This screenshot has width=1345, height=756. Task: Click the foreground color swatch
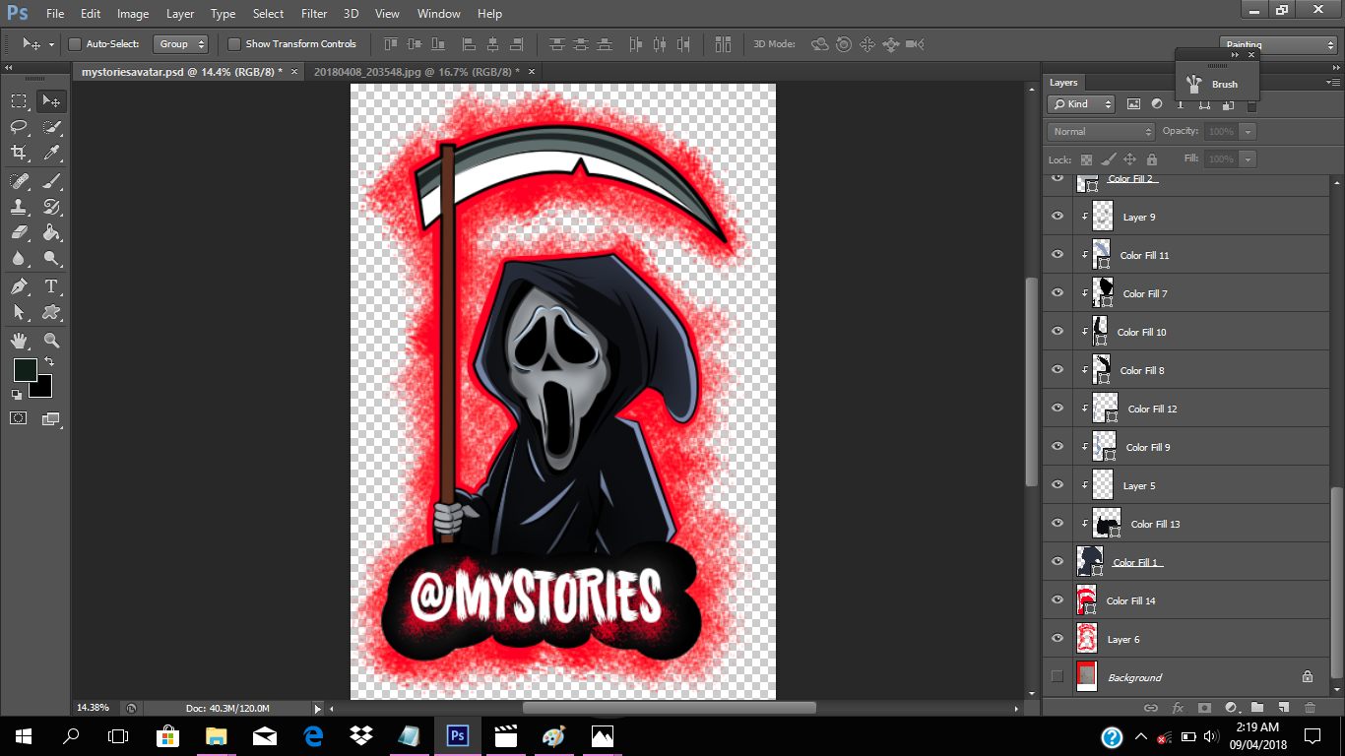25,370
